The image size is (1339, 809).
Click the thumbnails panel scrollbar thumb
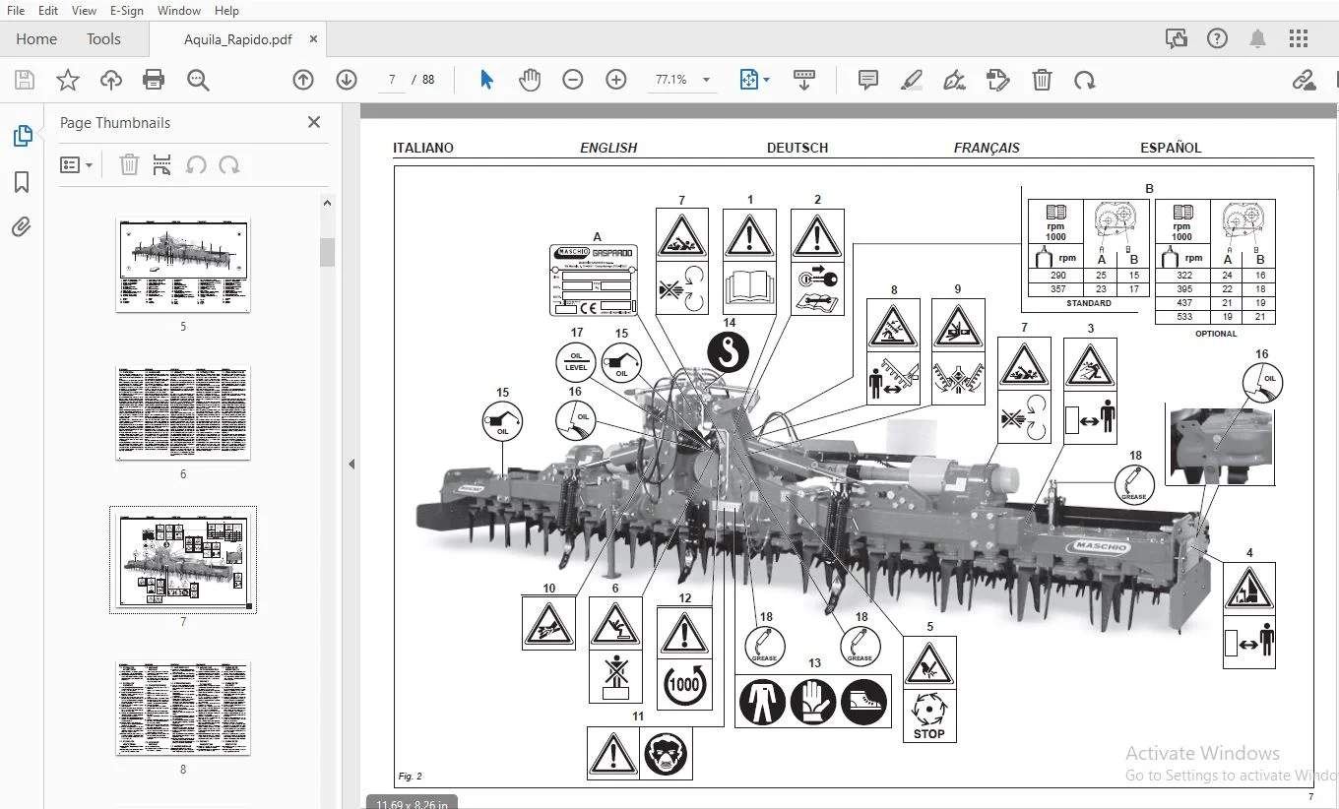pos(327,252)
